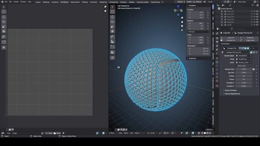Select the Add Cube tool in 3D viewport
The height and width of the screenshot is (146, 260).
click(x=113, y=47)
